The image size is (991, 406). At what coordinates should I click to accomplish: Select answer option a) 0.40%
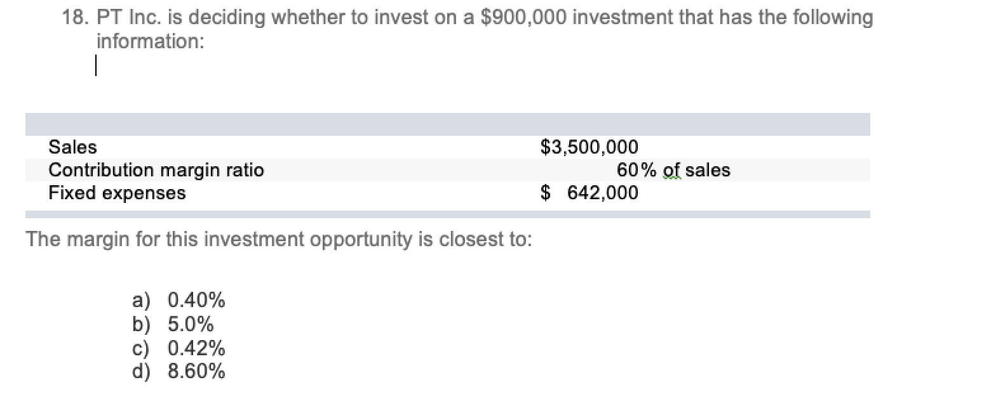tap(179, 299)
